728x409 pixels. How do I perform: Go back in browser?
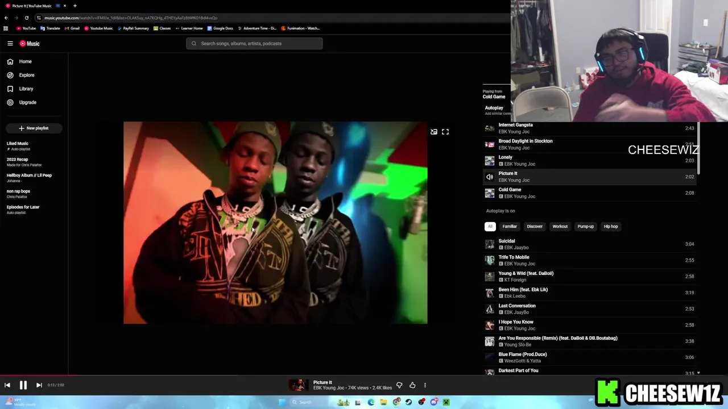6,18
